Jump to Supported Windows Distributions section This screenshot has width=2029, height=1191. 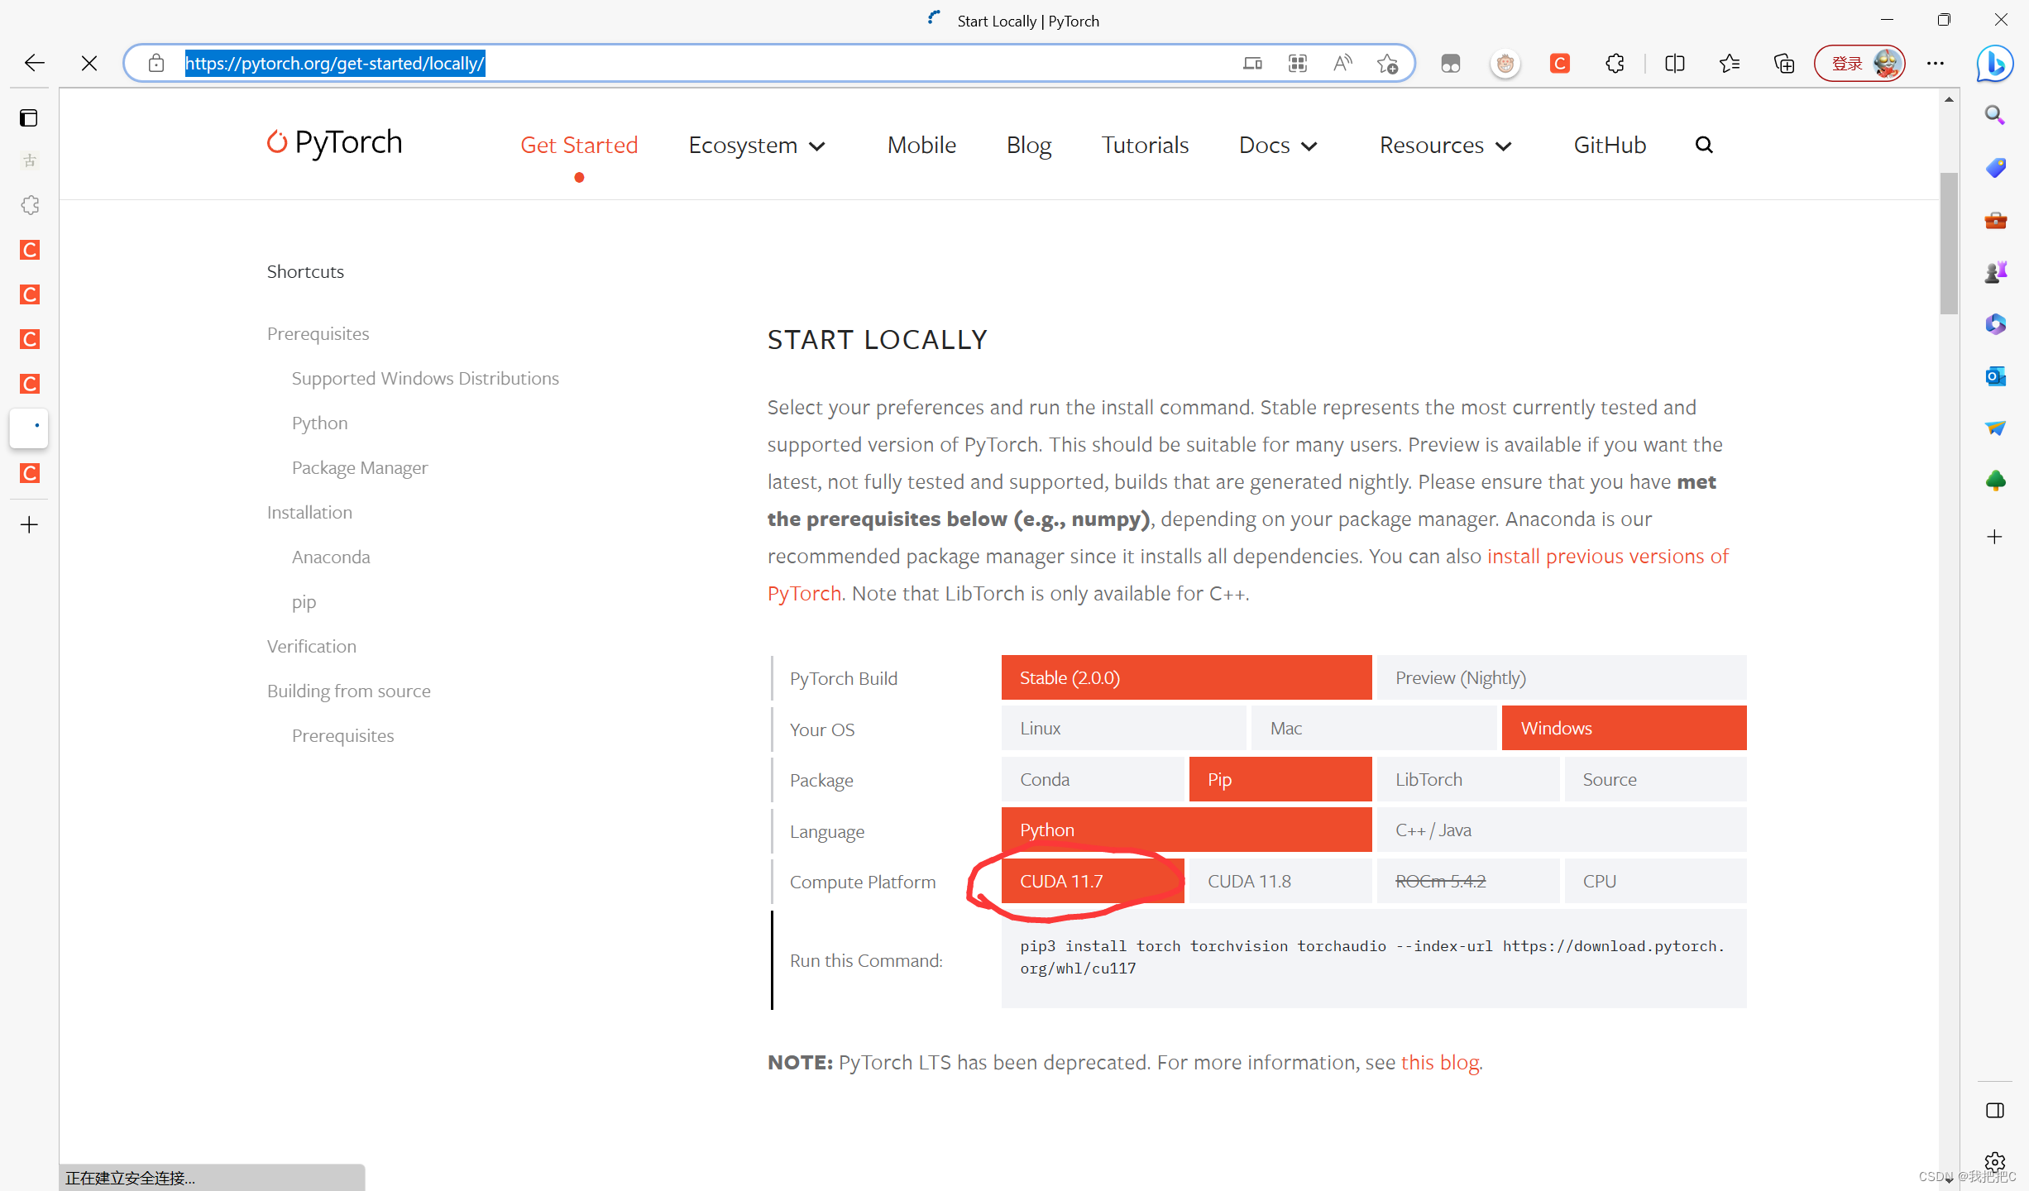point(425,378)
